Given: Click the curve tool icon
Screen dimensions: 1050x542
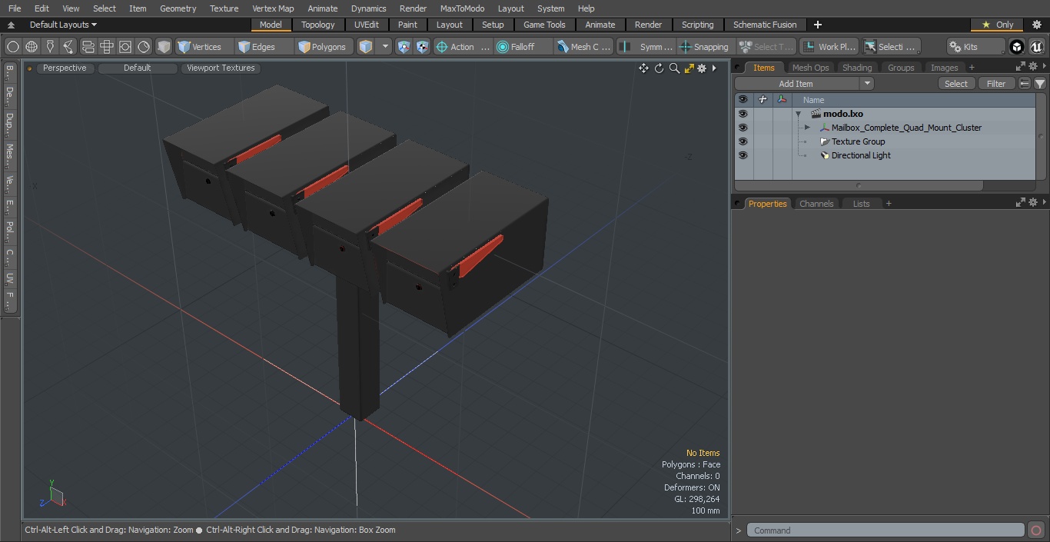Looking at the screenshot, I should click(68, 47).
